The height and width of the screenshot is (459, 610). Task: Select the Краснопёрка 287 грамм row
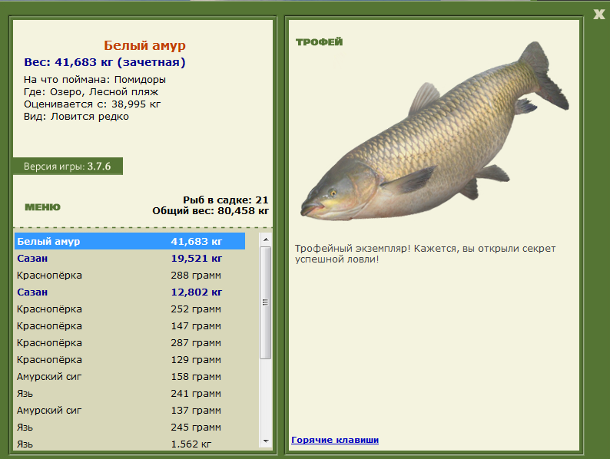point(130,343)
